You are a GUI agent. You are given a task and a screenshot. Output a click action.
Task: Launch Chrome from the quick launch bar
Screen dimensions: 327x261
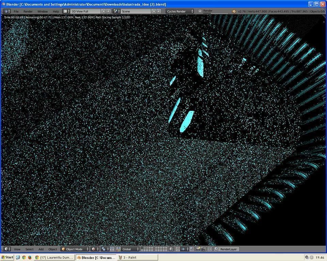24,258
